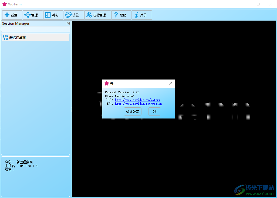Image resolution: width=277 pixels, height=198 pixels.
Task: Maximize the WoTerm window
Action: [258, 4]
